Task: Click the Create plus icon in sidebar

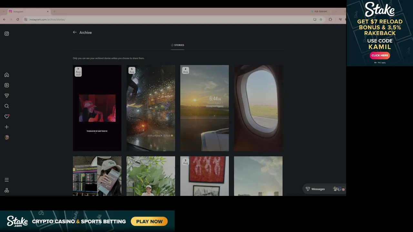Action: 6,127
